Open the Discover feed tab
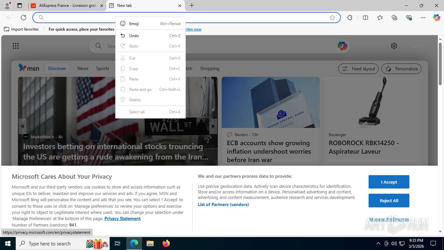This screenshot has width=444, height=250. coord(57,68)
